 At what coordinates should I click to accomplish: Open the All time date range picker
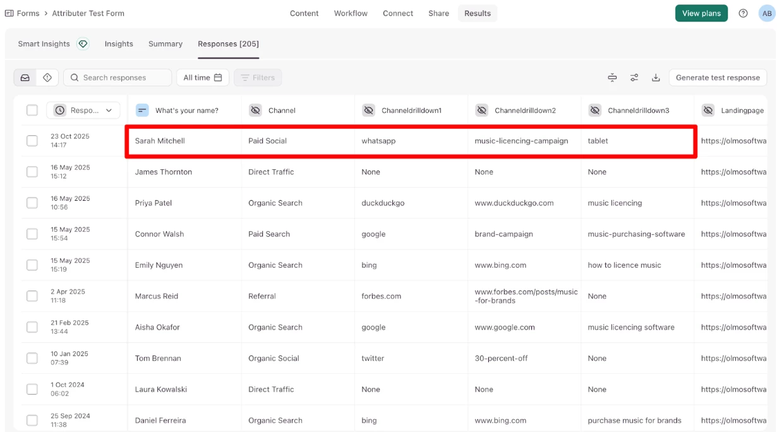(202, 78)
